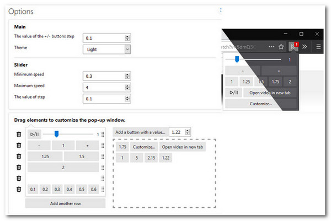
Task: Click the 1.75 button in dashed area
Action: pos(122,147)
